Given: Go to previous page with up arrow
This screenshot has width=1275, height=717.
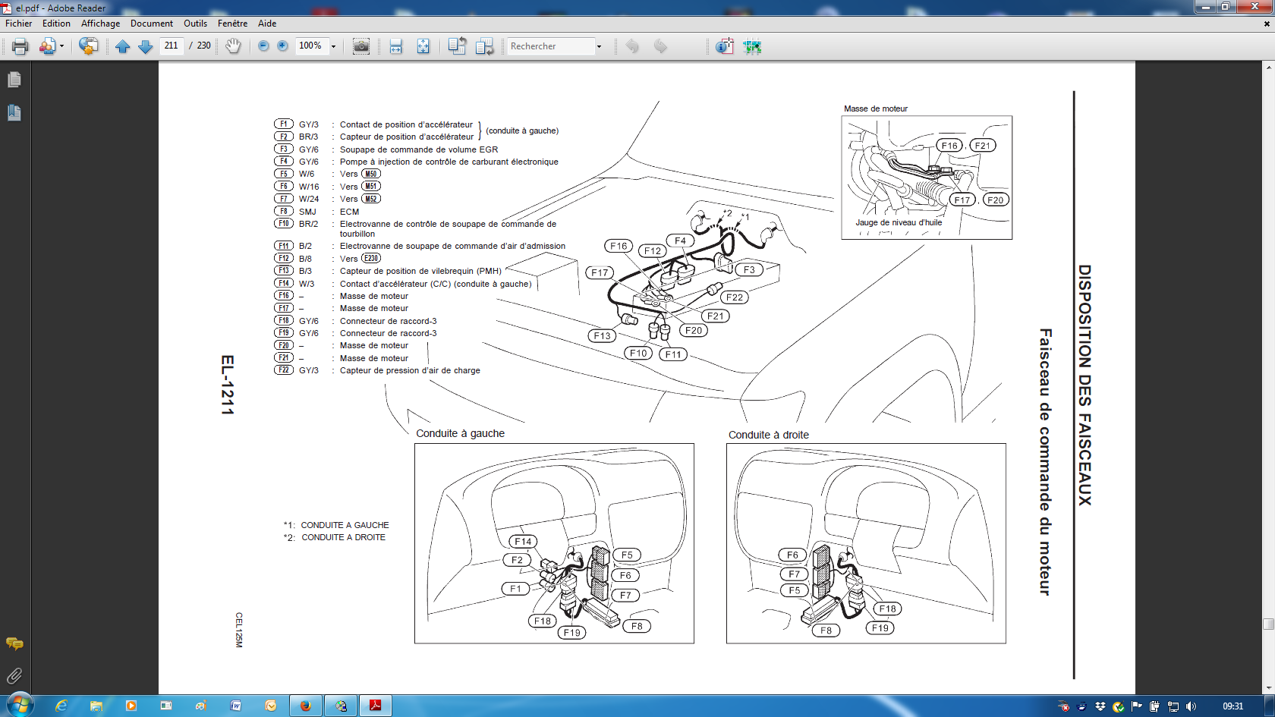Looking at the screenshot, I should (123, 46).
